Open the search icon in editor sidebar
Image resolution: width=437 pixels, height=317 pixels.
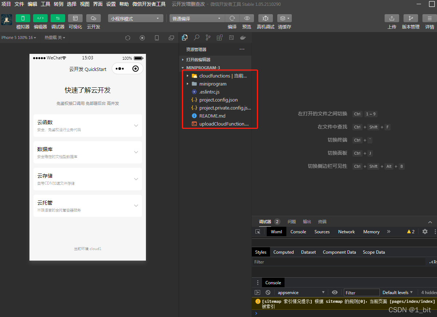196,37
